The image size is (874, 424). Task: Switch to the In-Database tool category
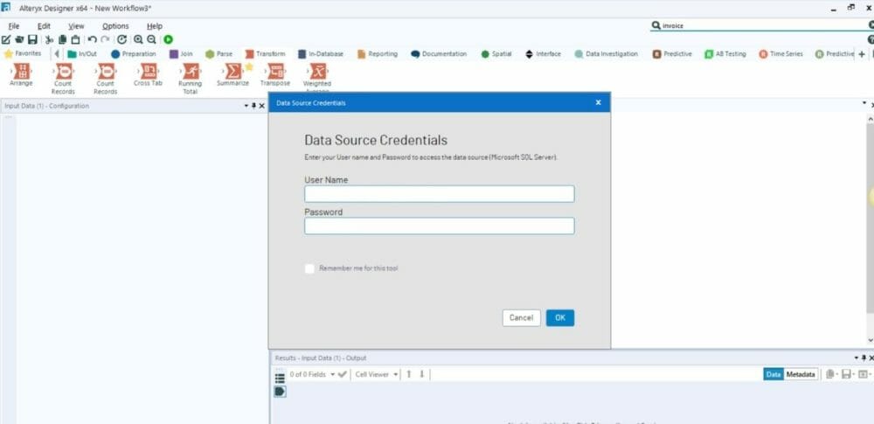pyautogui.click(x=321, y=54)
